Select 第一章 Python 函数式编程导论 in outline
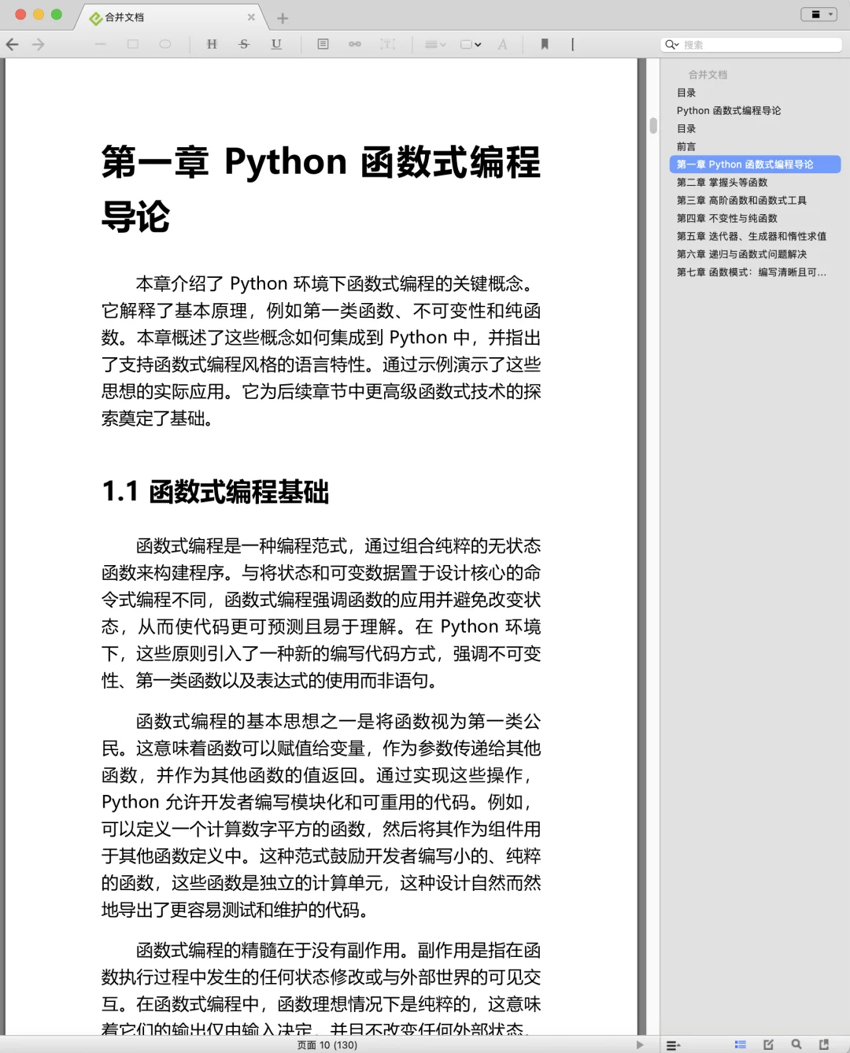The width and height of the screenshot is (850, 1053). click(x=755, y=164)
